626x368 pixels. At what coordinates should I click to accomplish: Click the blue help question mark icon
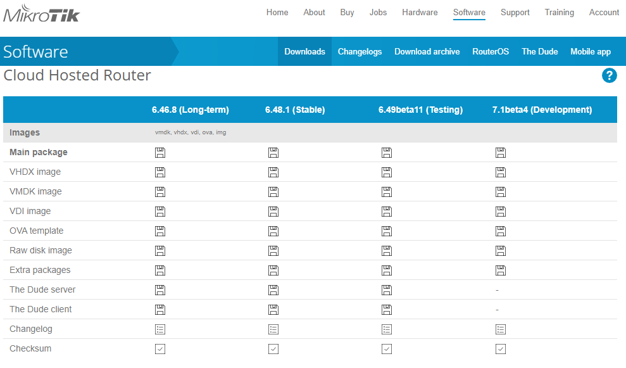[x=609, y=76]
